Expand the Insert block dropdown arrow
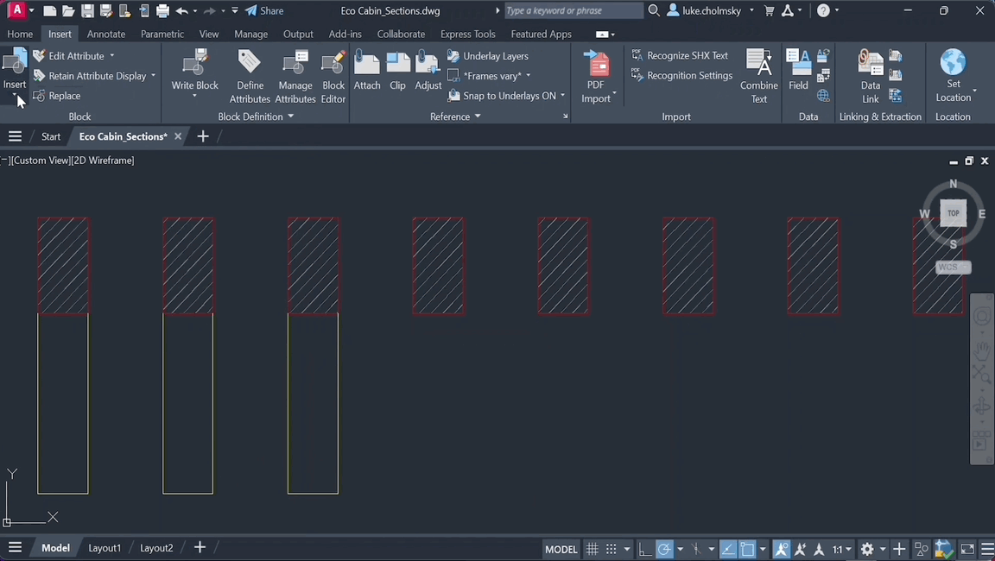Image resolution: width=995 pixels, height=561 pixels. 14,96
